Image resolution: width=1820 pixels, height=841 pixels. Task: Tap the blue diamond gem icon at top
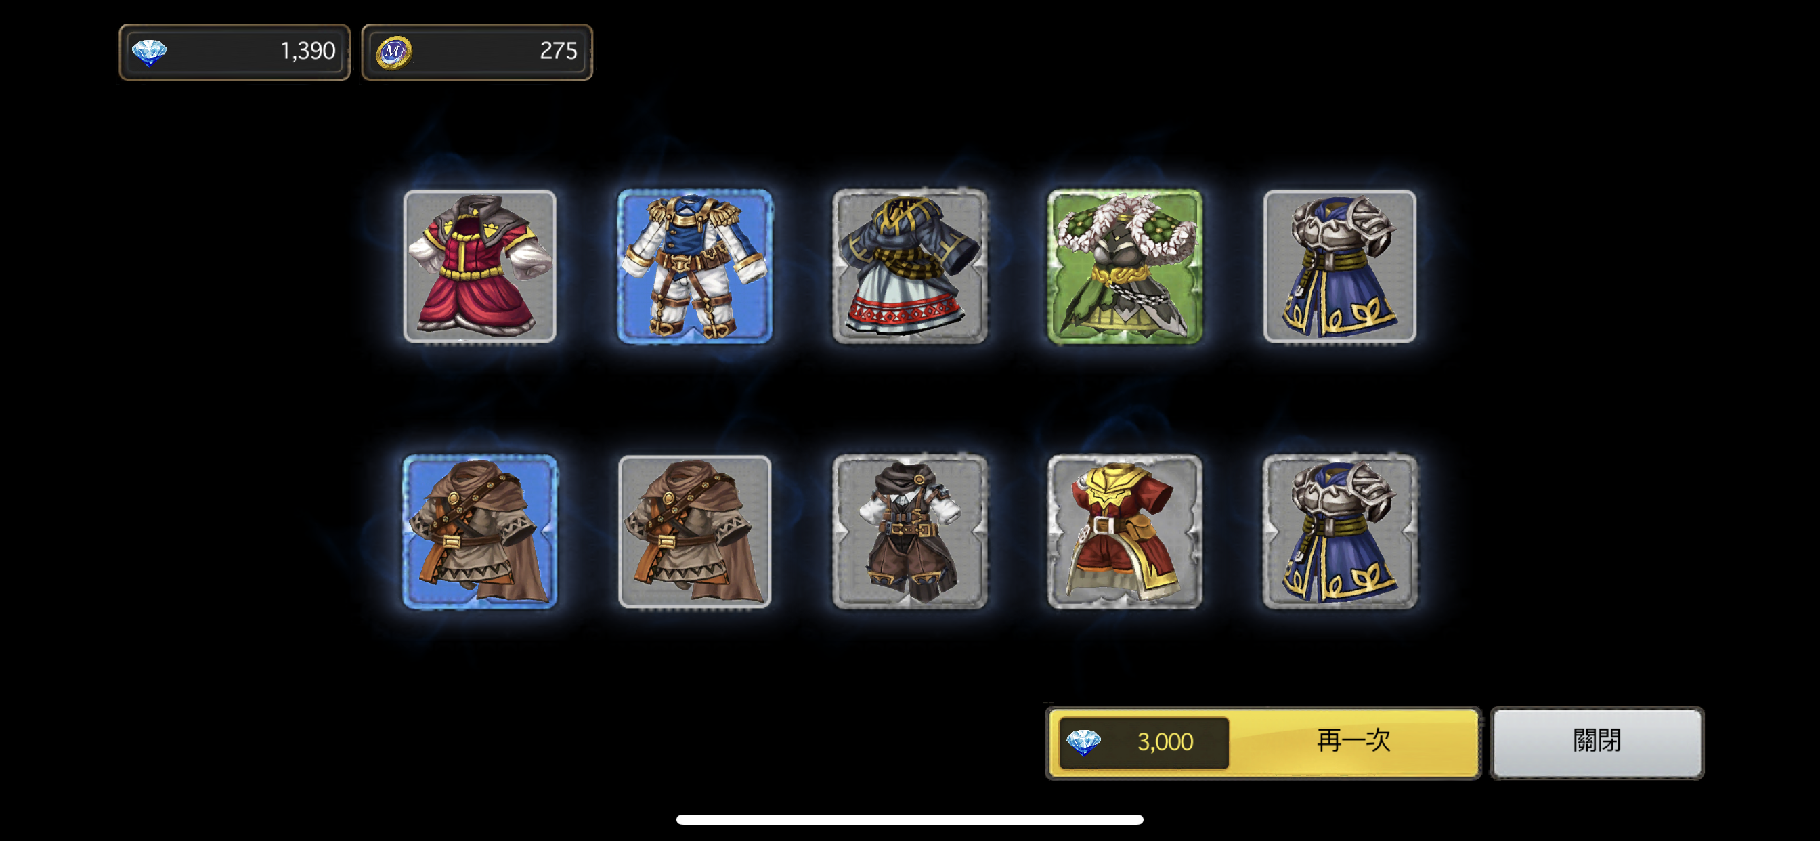149,52
